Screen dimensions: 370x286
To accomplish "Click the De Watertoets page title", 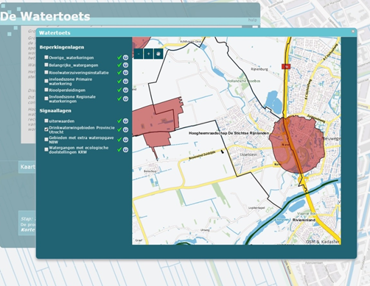I will click(x=45, y=16).
